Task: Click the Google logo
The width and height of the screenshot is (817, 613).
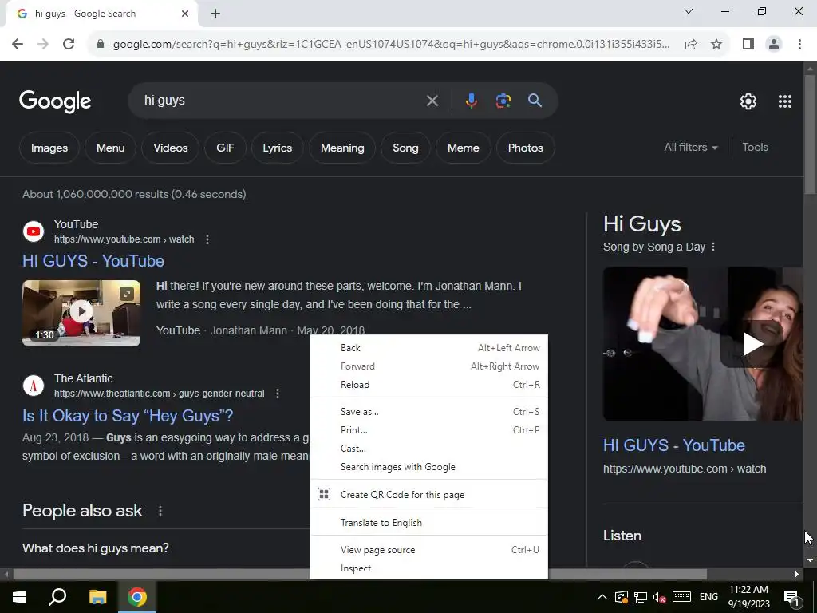Action: pos(55,101)
